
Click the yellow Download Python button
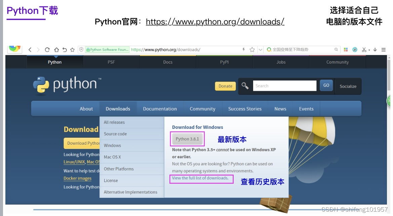pos(82,143)
